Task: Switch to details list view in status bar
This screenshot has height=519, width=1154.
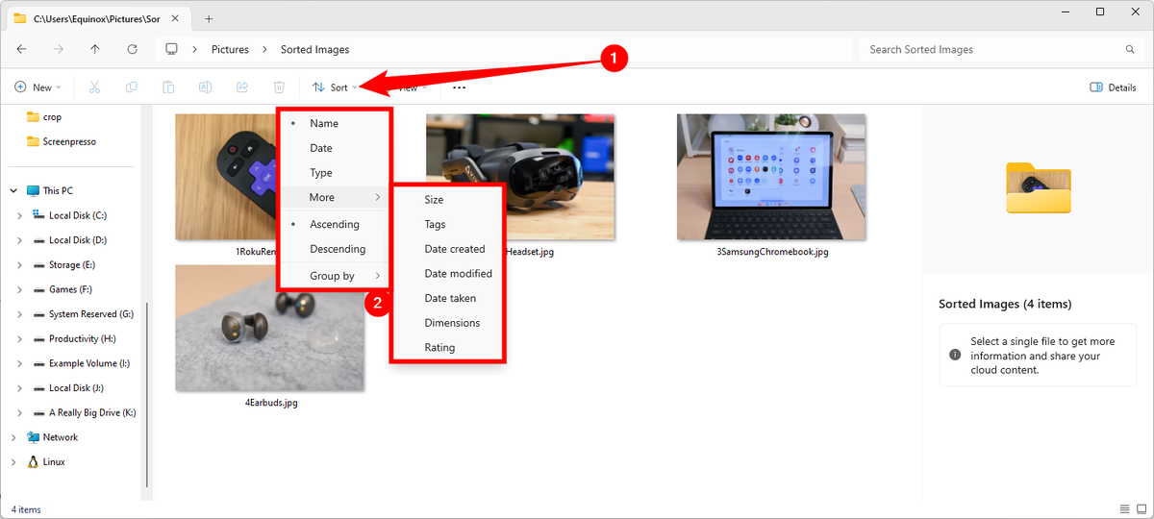Action: point(1125,508)
